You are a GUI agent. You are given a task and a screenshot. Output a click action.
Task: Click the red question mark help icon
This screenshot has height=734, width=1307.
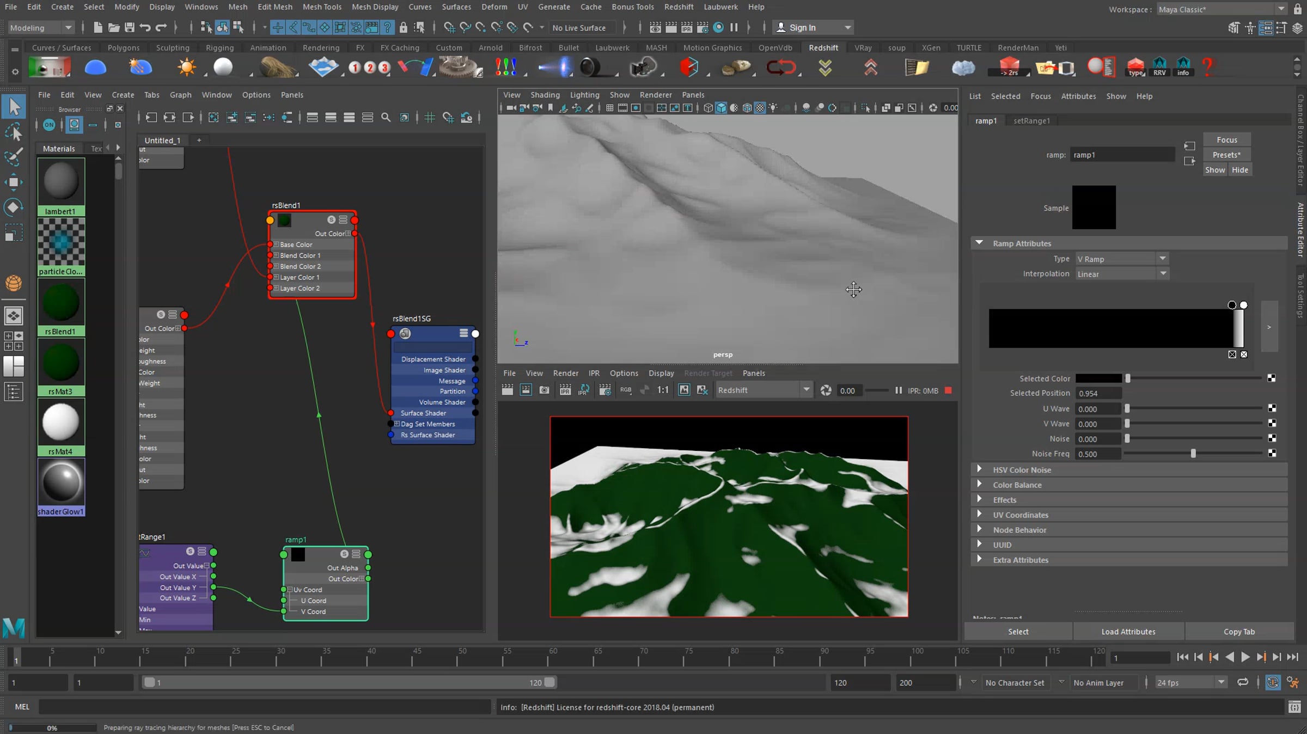(x=1207, y=67)
